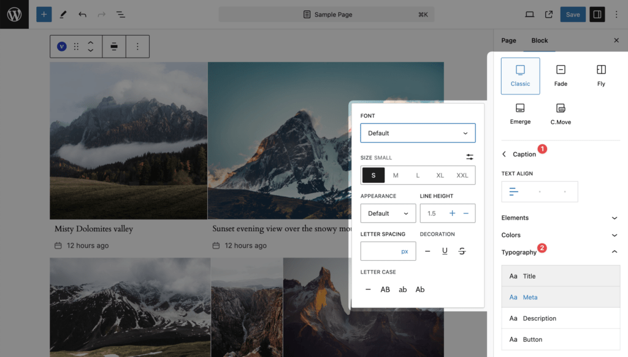Select the Misty Dolomites valley image
628x357 pixels.
[x=129, y=140]
